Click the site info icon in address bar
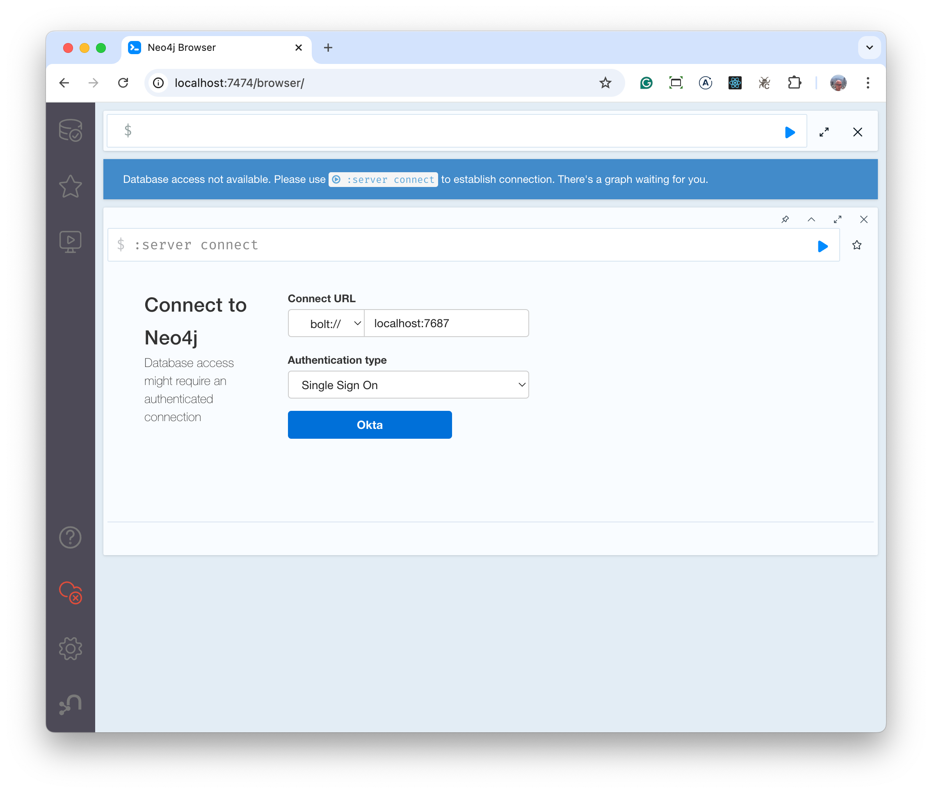This screenshot has width=932, height=793. (x=158, y=83)
